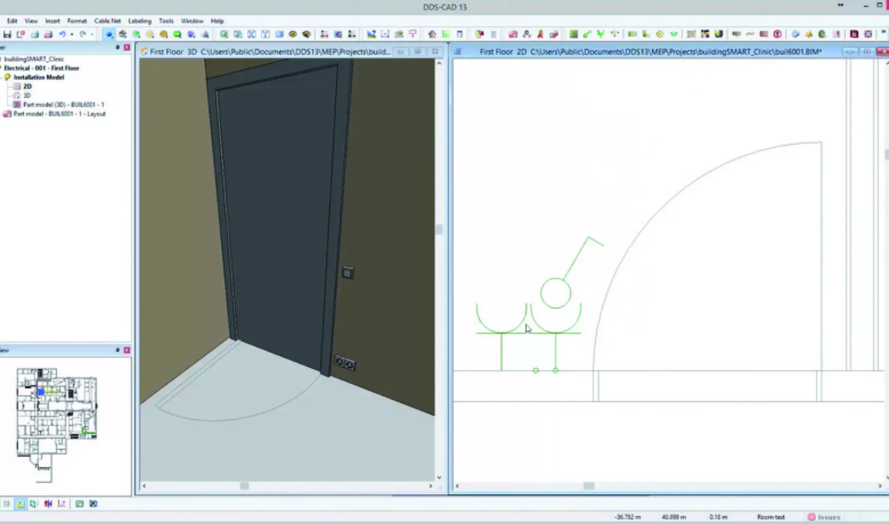Select the measurement tool icon in the toolbar

tap(385, 34)
